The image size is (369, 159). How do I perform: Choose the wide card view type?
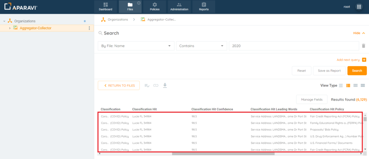363,86
